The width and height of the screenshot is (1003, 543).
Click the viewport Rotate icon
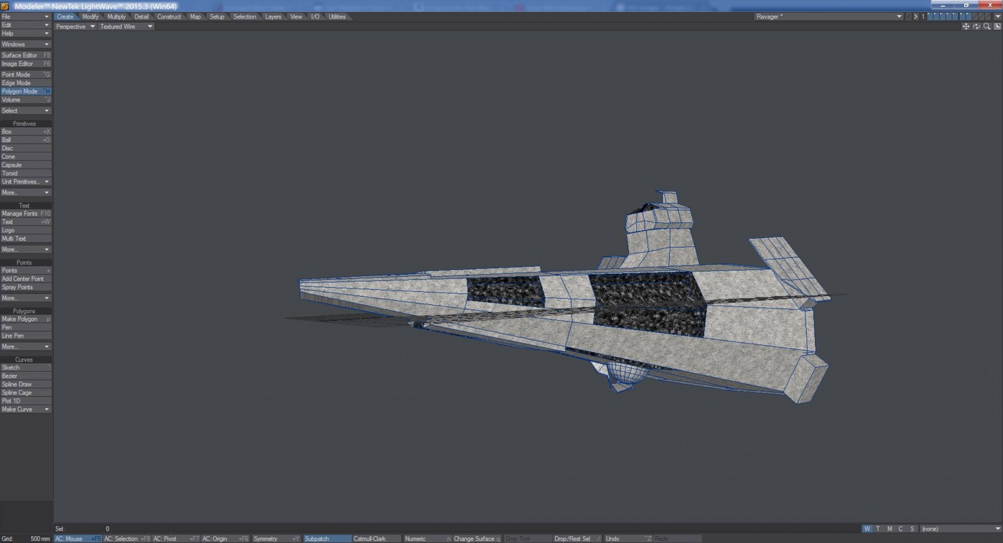pyautogui.click(x=976, y=26)
